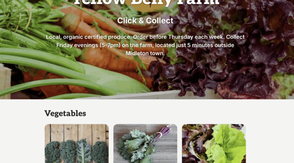Image resolution: width=294 pixels, height=163 pixels.
Task: Click the yellow circular logo behind title
Action: 145,6
